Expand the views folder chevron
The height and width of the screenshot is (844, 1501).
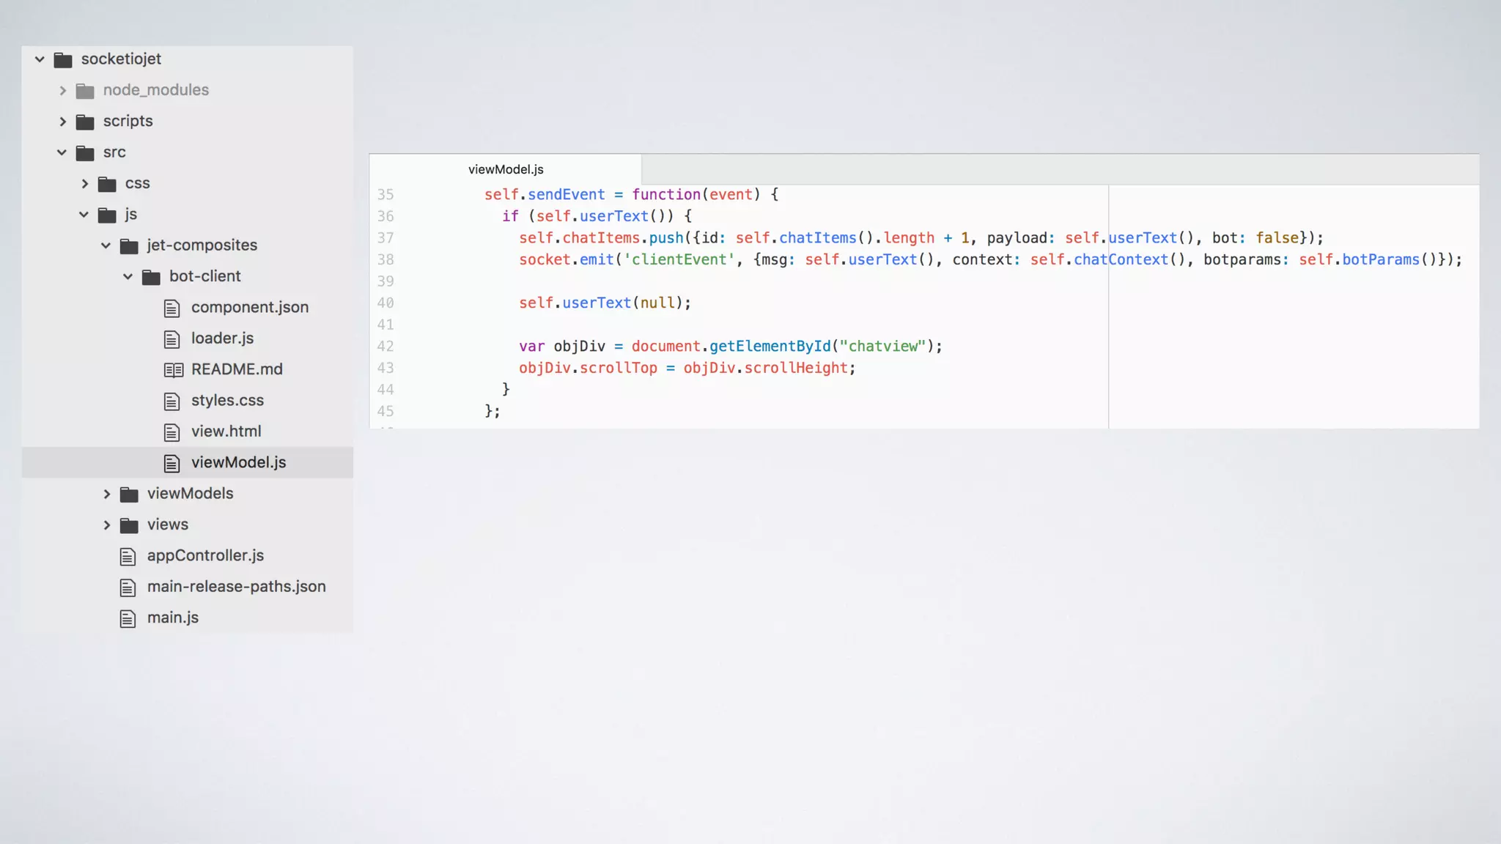coord(106,525)
